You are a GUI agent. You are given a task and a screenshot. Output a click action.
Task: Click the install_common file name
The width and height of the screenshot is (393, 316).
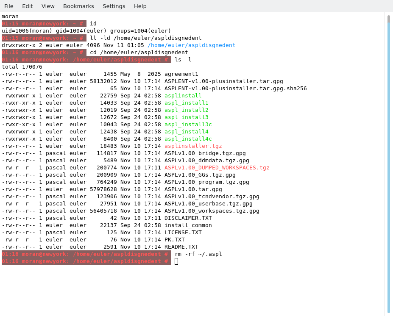(x=188, y=225)
